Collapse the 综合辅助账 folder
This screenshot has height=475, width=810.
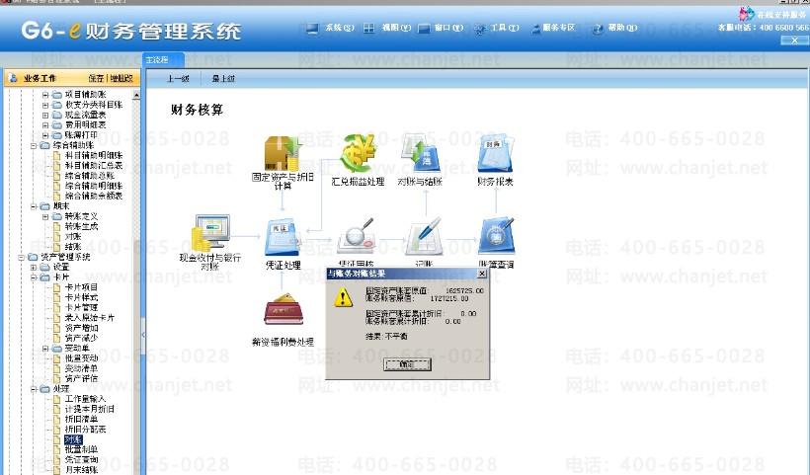click(x=34, y=145)
